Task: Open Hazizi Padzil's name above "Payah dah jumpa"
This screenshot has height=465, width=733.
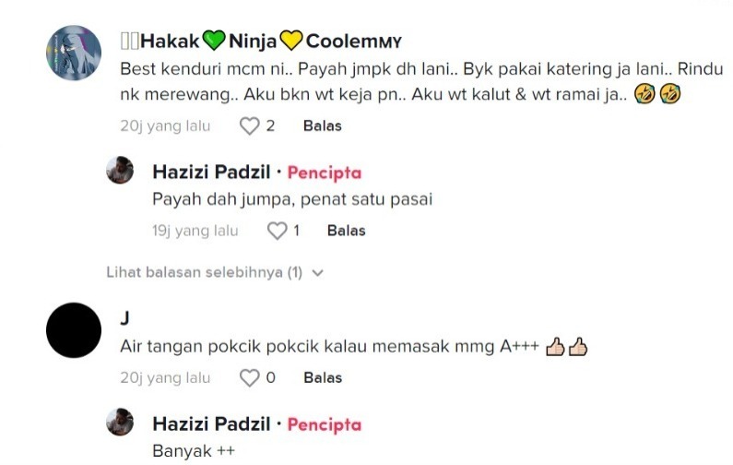Action: point(211,172)
